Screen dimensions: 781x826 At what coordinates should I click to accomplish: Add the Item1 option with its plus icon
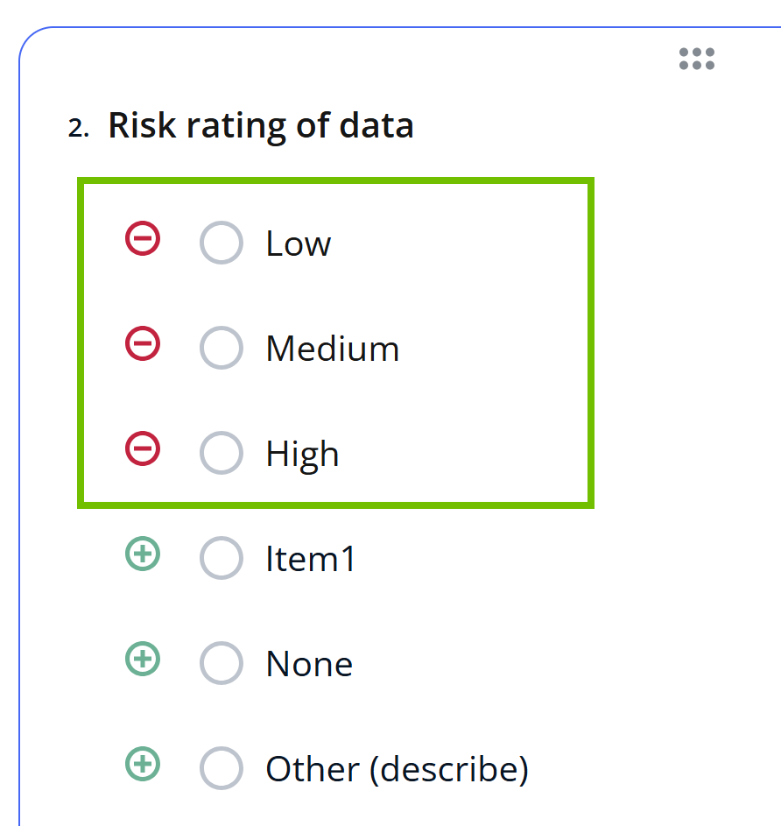[x=142, y=554]
